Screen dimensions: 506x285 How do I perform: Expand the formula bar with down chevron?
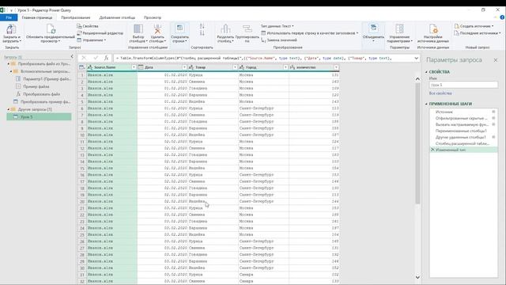coord(417,58)
